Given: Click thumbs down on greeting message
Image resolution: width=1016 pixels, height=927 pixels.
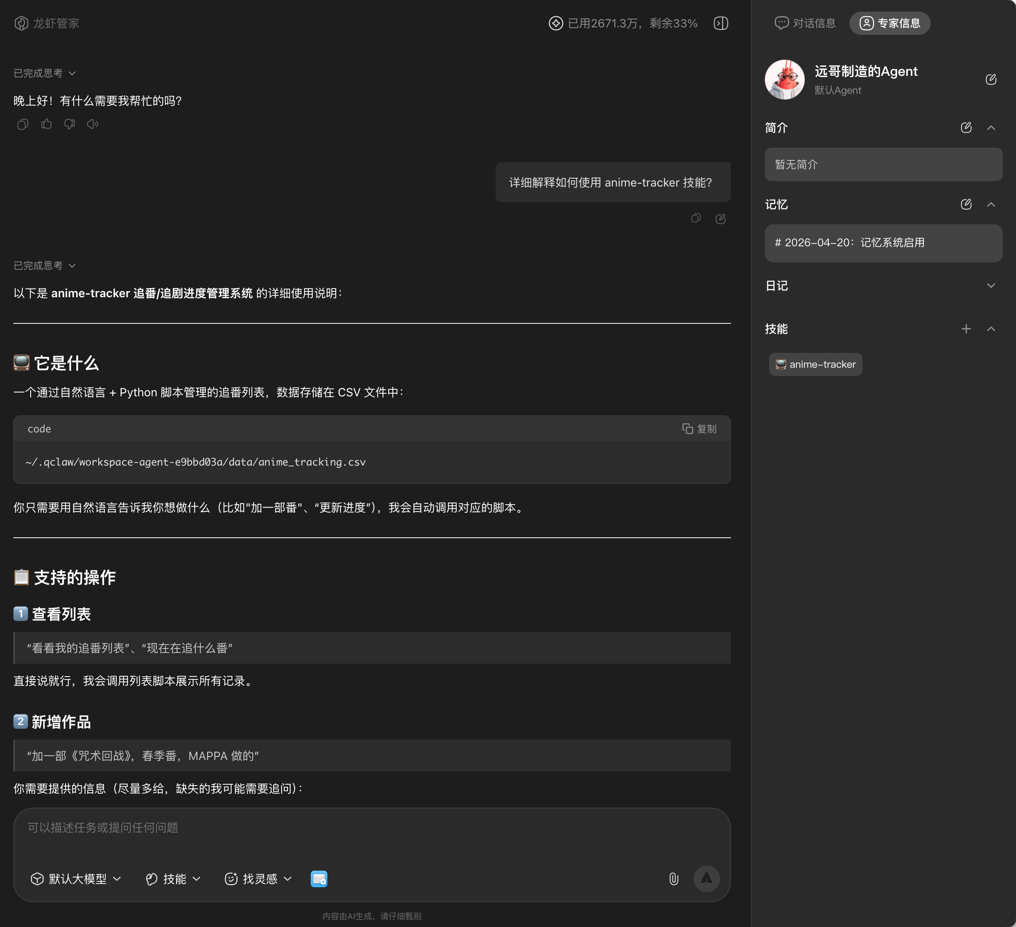Looking at the screenshot, I should (70, 124).
